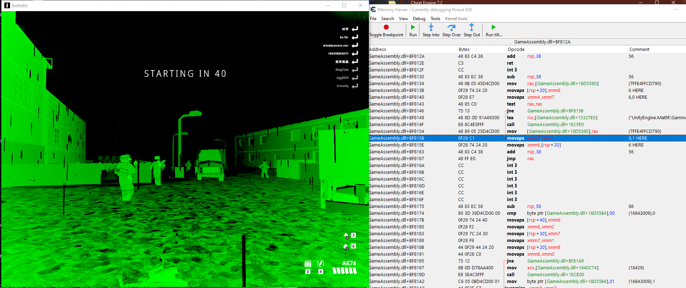Image resolution: width=686 pixels, height=288 pixels.
Task: Click bytes 48 8B 05 45D4CD00
Action: [x=479, y=84]
